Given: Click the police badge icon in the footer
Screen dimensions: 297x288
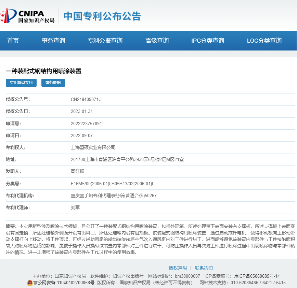Looking at the screenshot, I should tap(30, 283).
